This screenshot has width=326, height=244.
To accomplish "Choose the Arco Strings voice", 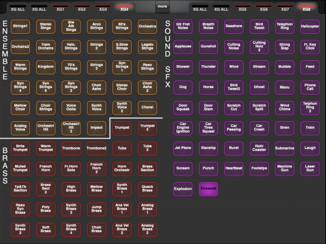I will click(x=97, y=27).
